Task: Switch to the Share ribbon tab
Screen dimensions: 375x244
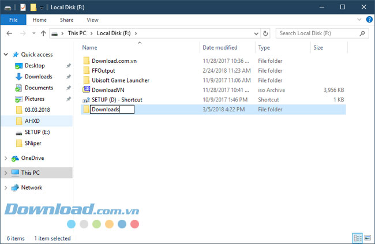Action: tap(67, 20)
